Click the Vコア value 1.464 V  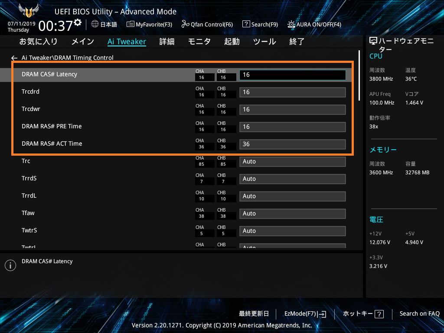[414, 103]
